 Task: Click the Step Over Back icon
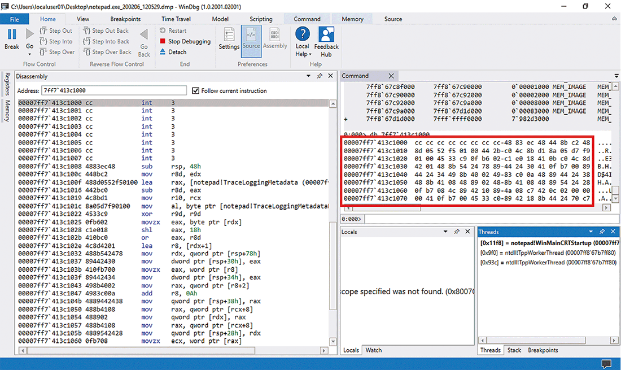(87, 52)
